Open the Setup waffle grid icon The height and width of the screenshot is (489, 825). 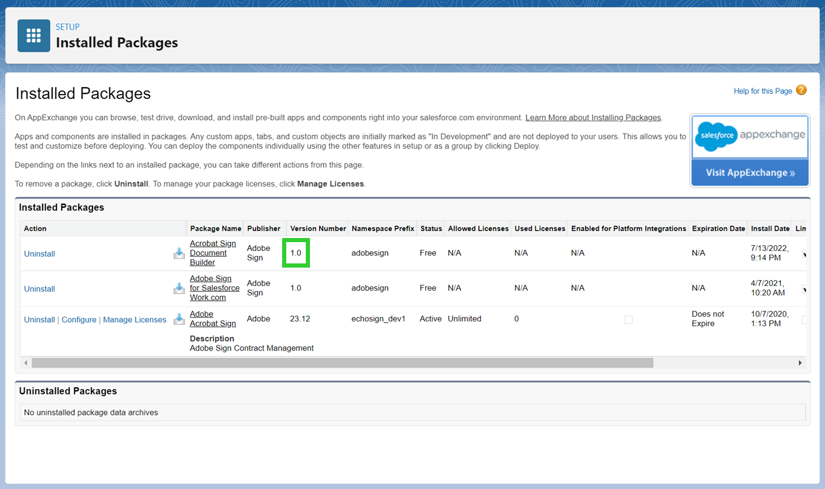(33, 36)
